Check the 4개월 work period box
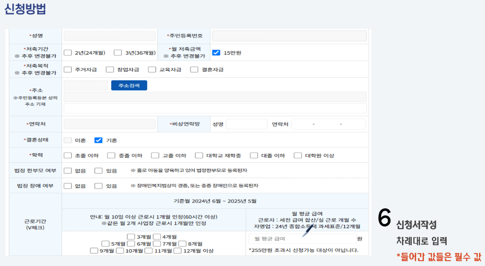Screen dimensions: 485x266 (157, 237)
